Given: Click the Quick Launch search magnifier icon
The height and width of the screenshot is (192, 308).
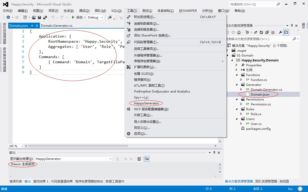Looking at the screenshot, I should 278,4.
